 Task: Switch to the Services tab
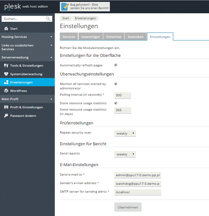69,37
